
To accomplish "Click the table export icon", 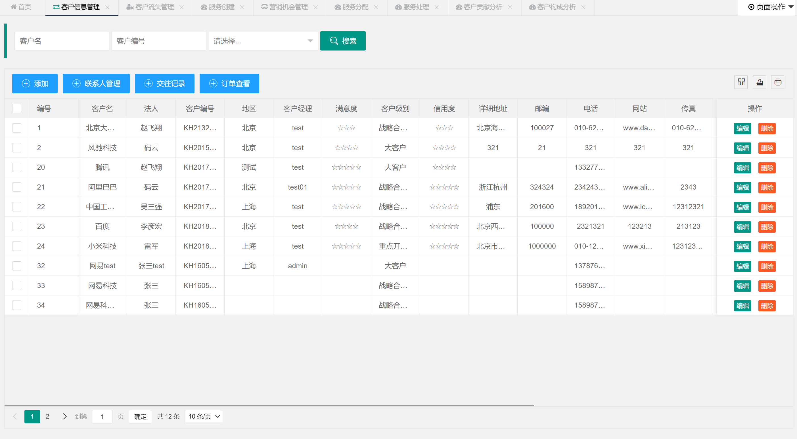I will click(x=759, y=82).
